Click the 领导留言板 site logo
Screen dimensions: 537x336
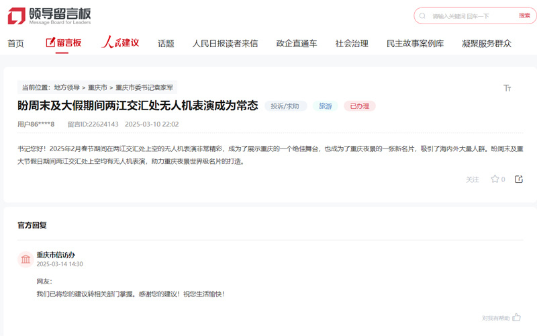[x=49, y=16]
